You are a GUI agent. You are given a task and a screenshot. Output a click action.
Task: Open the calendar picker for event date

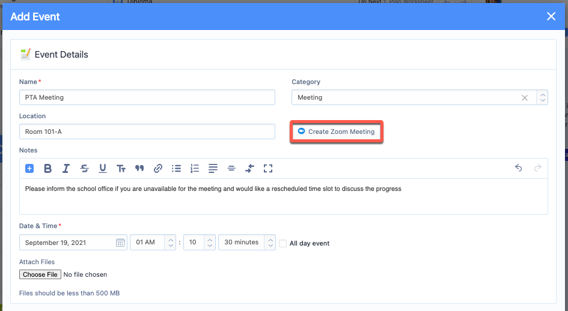pyautogui.click(x=120, y=243)
